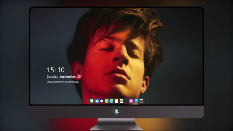Open the yellow Notes app
The height and width of the screenshot is (131, 233).
coord(116,101)
